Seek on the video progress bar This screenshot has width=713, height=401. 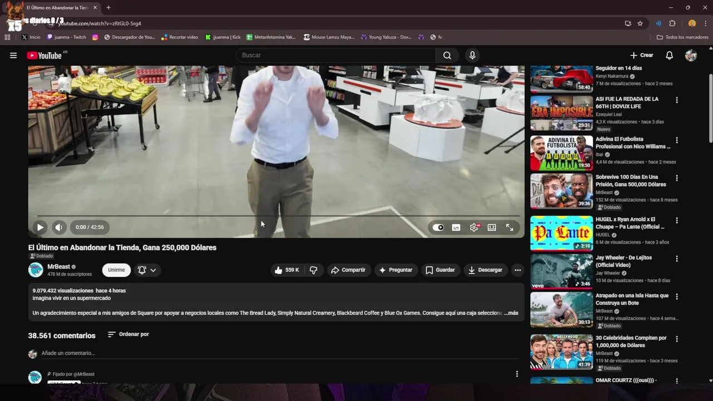(279, 216)
